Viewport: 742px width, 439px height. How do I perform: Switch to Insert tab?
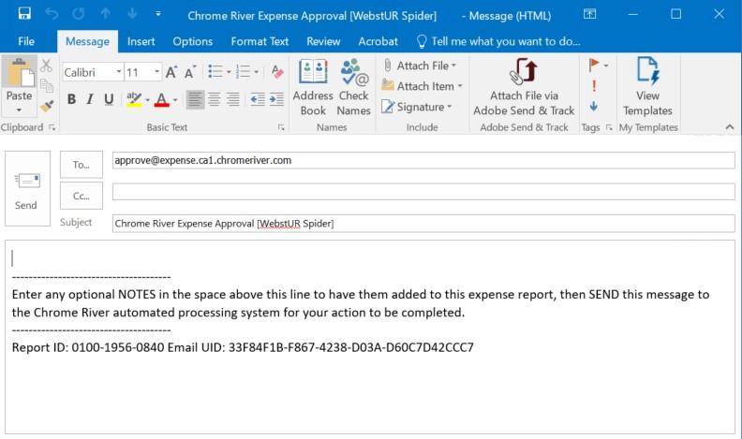click(x=141, y=41)
